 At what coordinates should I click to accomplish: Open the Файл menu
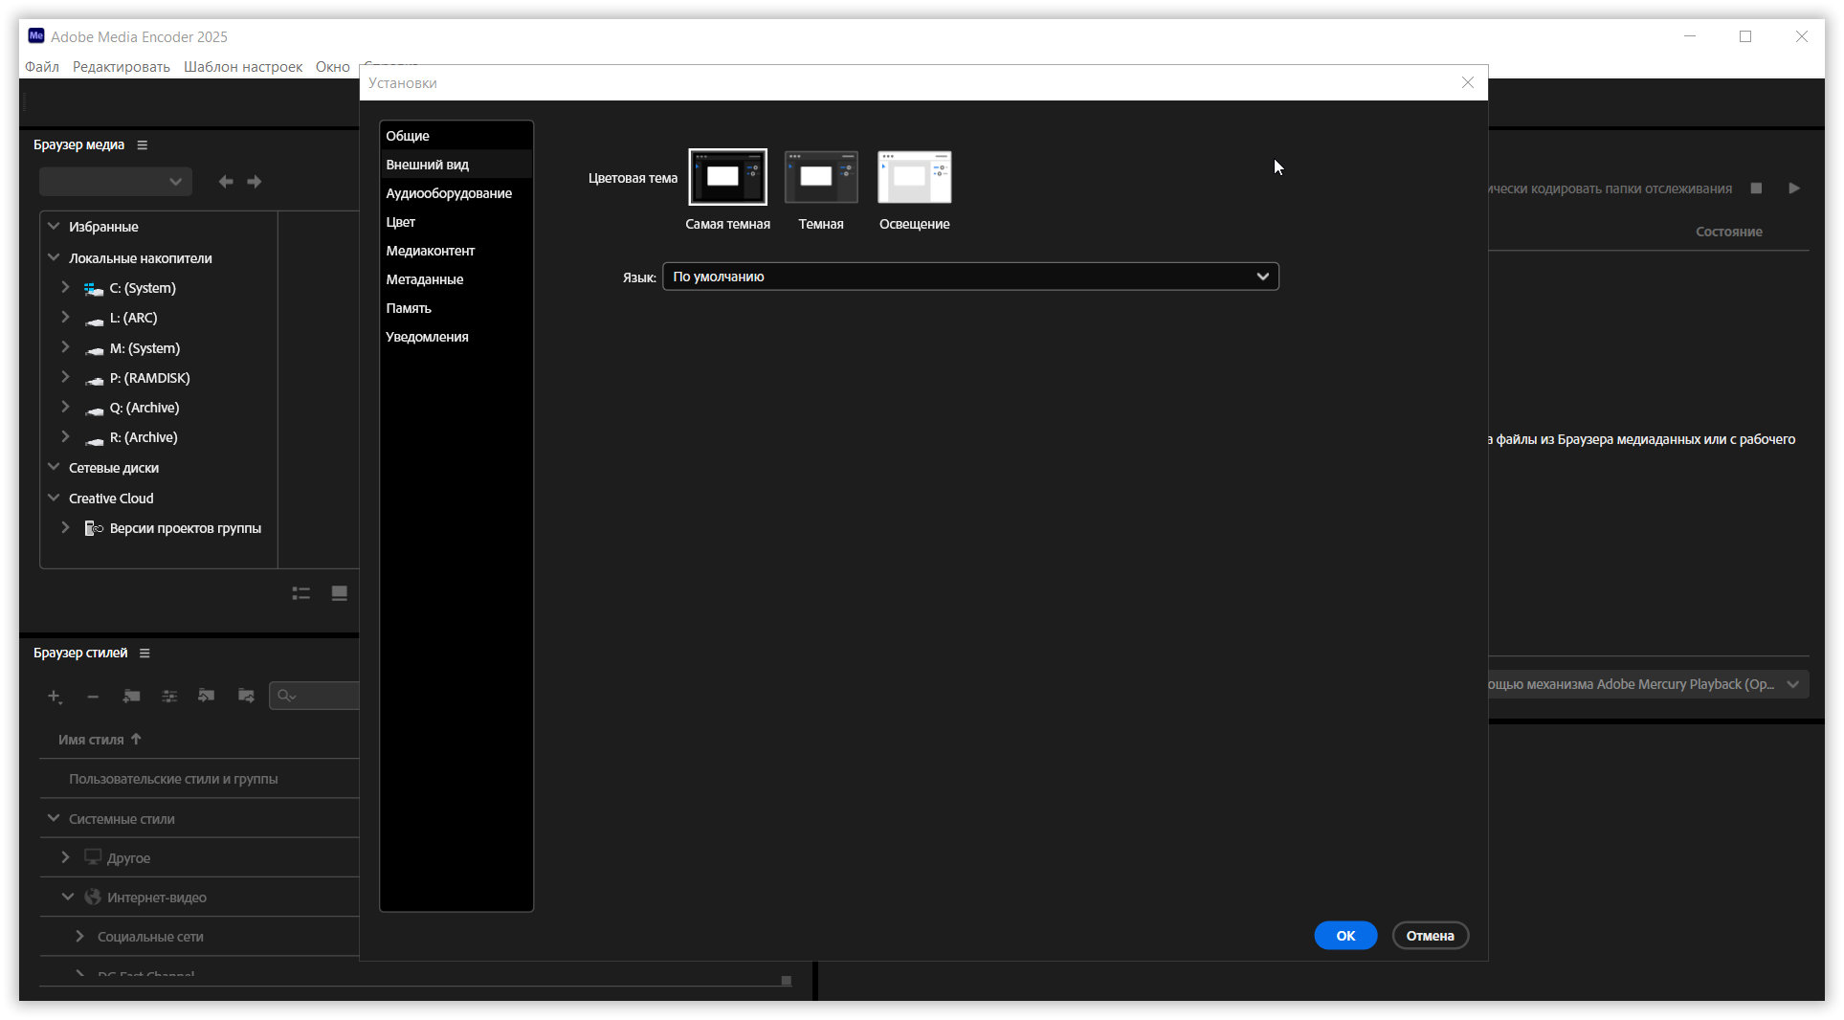tap(42, 67)
